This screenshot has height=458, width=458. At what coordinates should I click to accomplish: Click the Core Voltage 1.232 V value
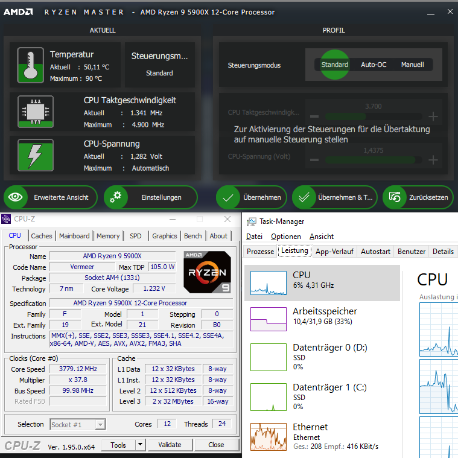pos(154,288)
